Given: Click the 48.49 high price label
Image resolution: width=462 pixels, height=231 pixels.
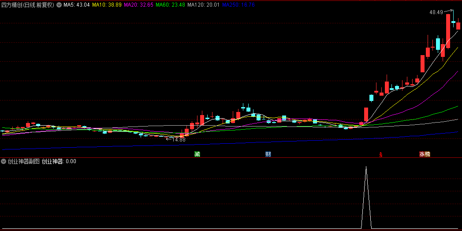Looking at the screenshot, I should (436, 12).
